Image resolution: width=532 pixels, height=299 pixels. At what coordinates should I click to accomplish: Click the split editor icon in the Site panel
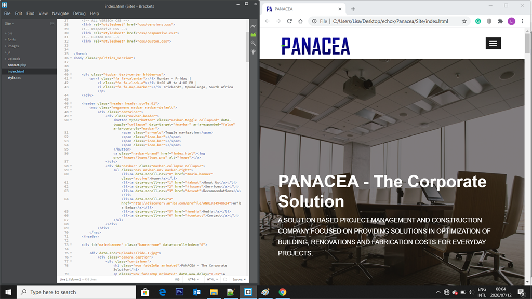coord(52,24)
